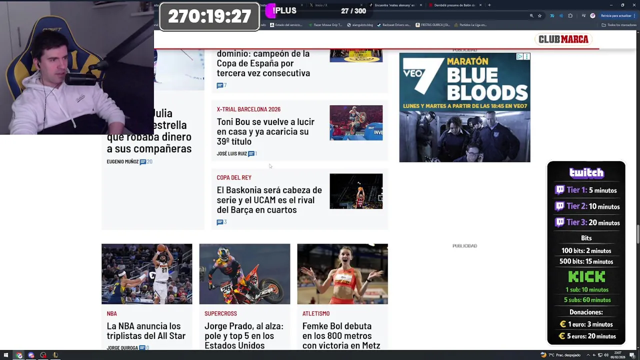640x360 pixels.
Task: Click the 'ATLETISMO' category label
Action: (316, 313)
